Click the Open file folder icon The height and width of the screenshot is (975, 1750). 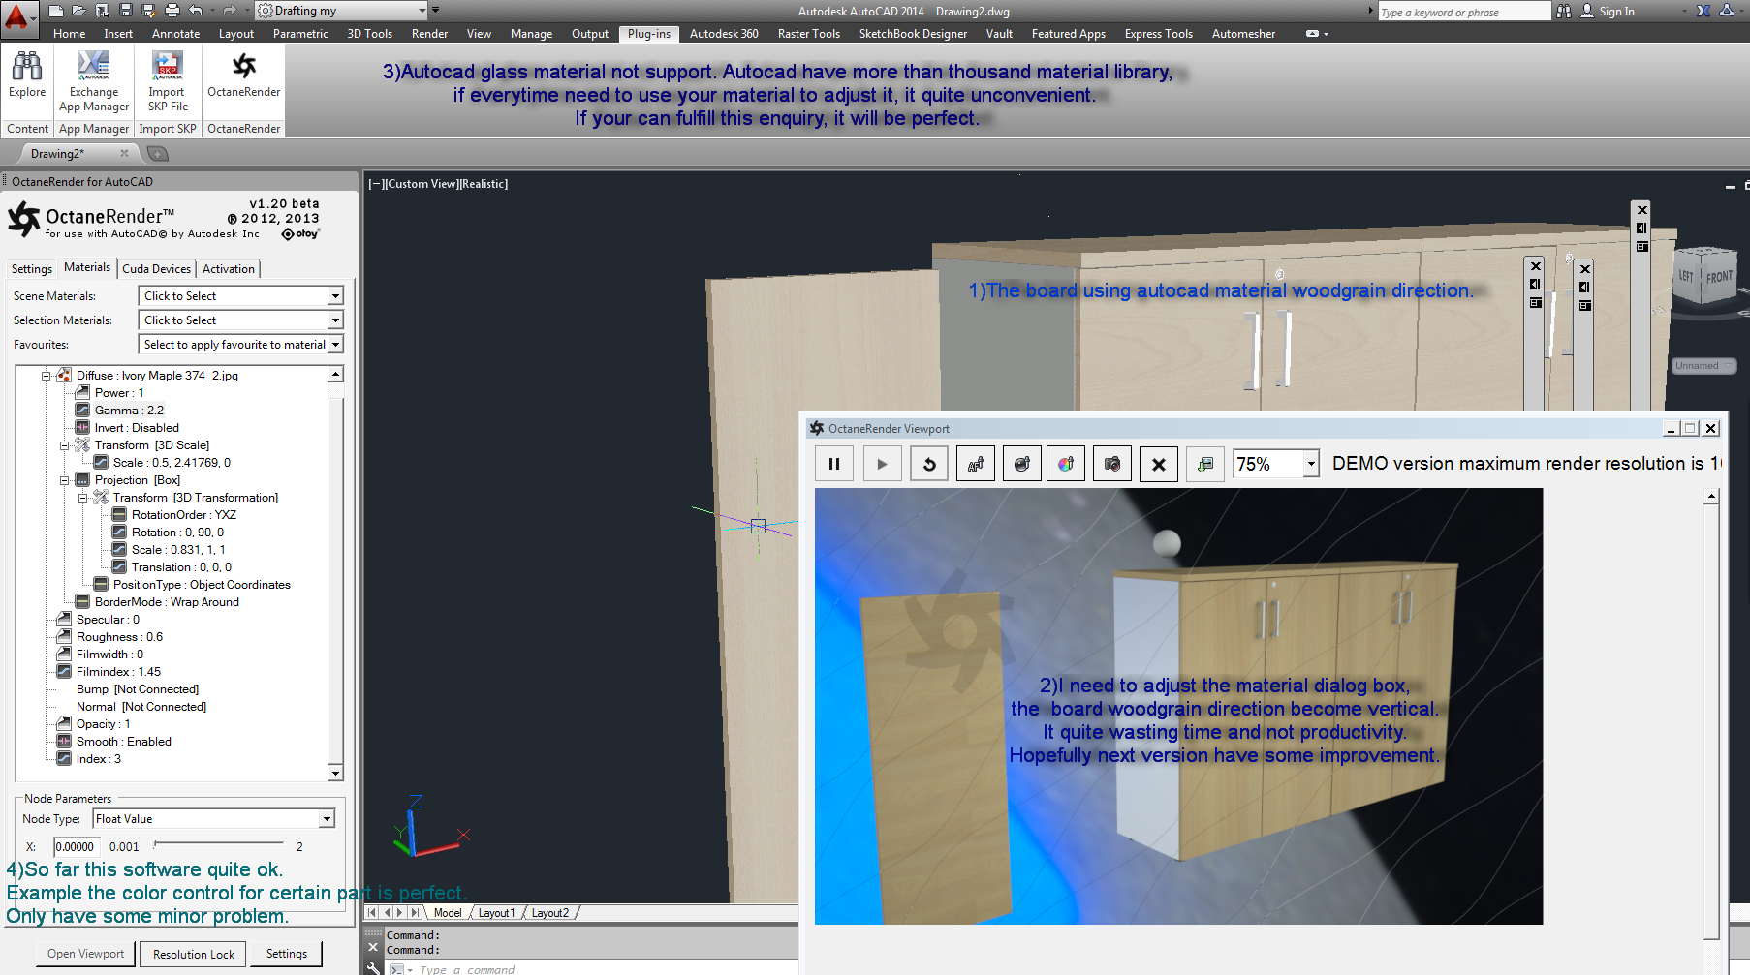pyautogui.click(x=79, y=11)
